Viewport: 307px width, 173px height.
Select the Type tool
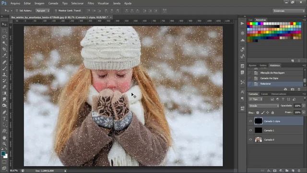point(4,119)
